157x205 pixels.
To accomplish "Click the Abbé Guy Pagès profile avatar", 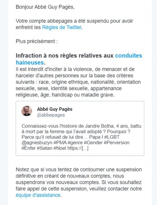I will (27, 111).
